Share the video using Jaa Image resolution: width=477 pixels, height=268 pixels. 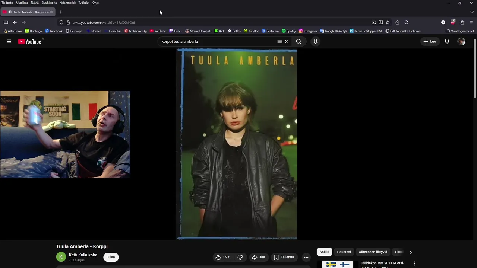(258, 257)
